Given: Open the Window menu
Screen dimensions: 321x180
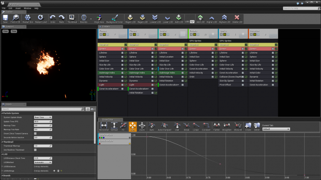Looking at the screenshot, I should pos(27,8).
